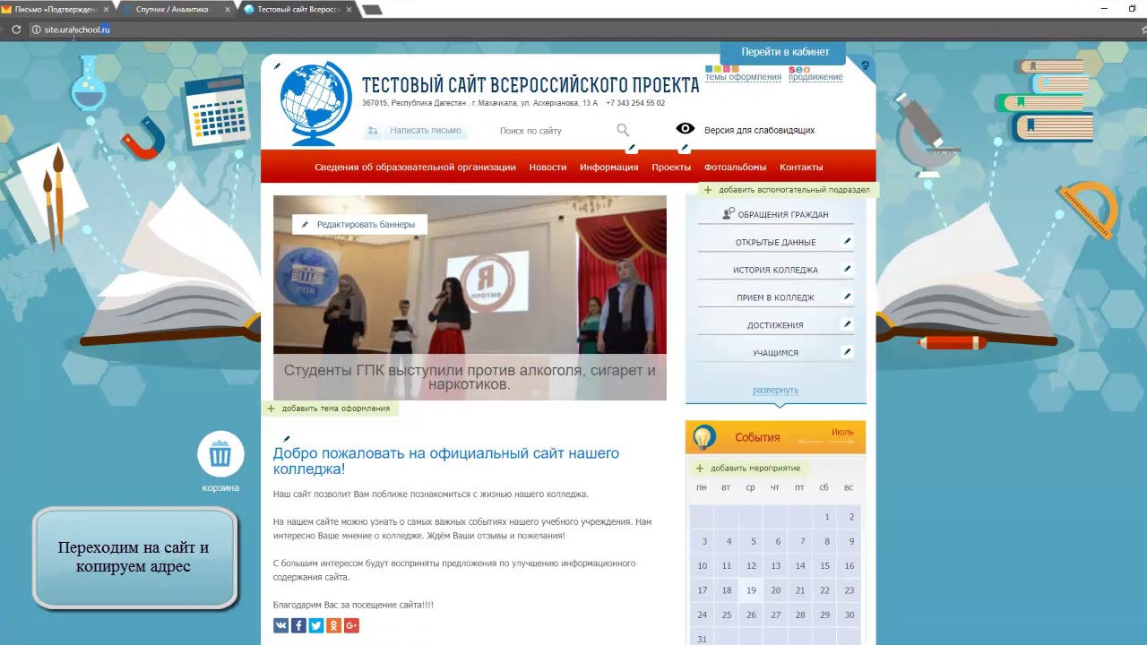Screen dimensions: 1147x645
Task: Open the корзина trash bin icon
Action: tap(220, 455)
